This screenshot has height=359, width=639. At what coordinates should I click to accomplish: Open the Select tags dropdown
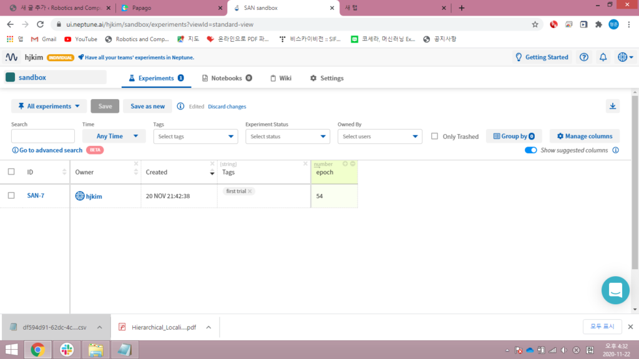[195, 136]
